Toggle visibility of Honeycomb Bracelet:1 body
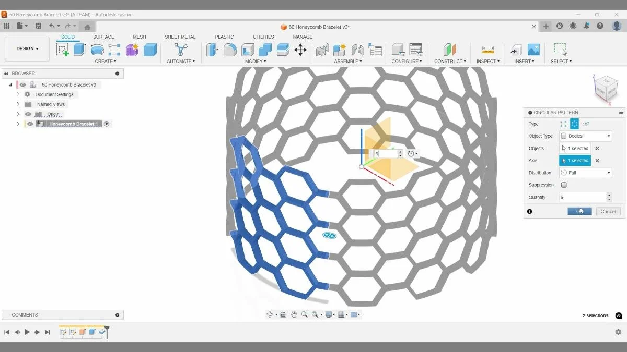Image resolution: width=627 pixels, height=352 pixels. (29, 124)
